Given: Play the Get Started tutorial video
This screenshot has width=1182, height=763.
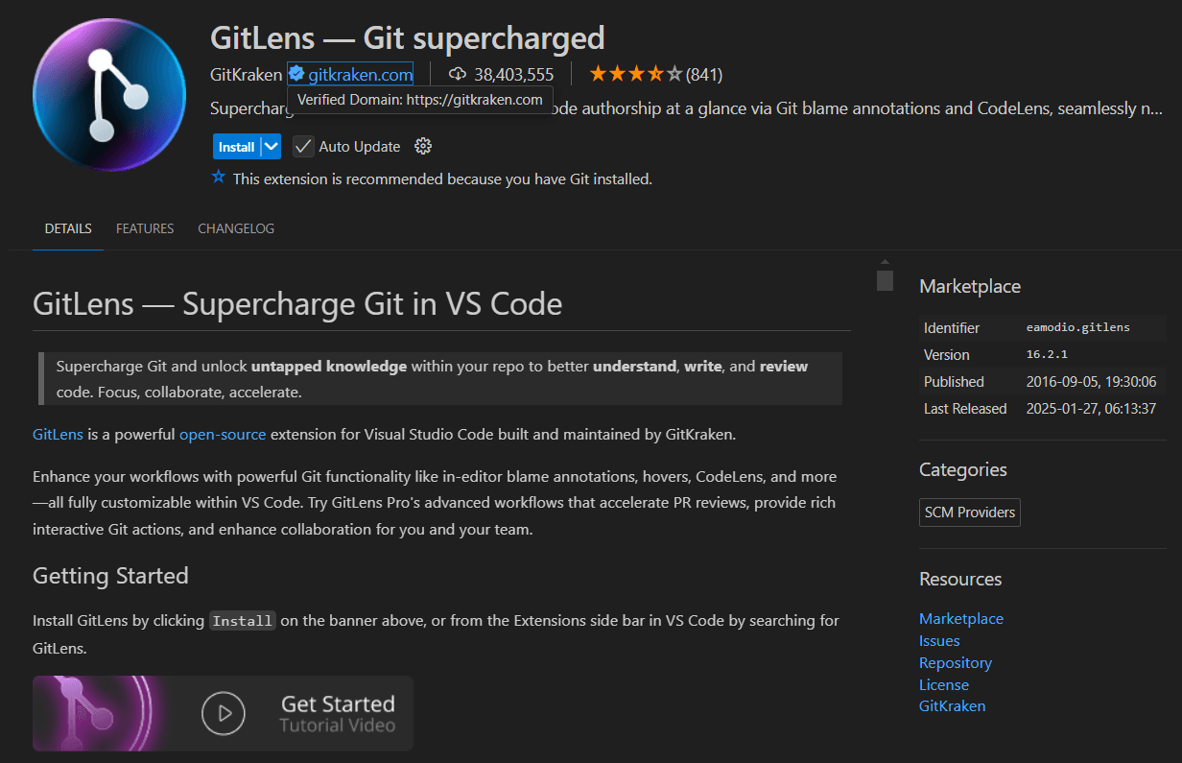Looking at the screenshot, I should pos(223,713).
